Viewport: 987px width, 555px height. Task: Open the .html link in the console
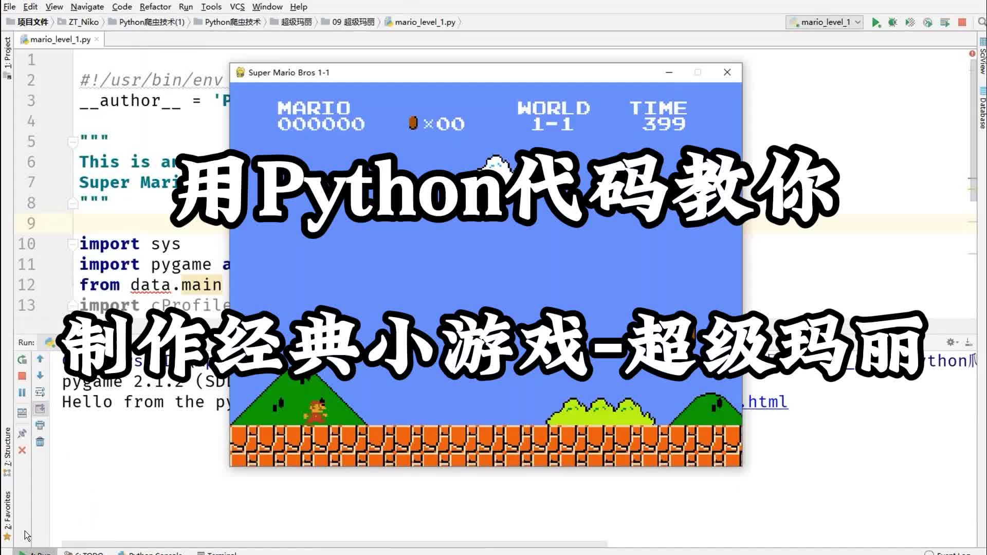(766, 402)
